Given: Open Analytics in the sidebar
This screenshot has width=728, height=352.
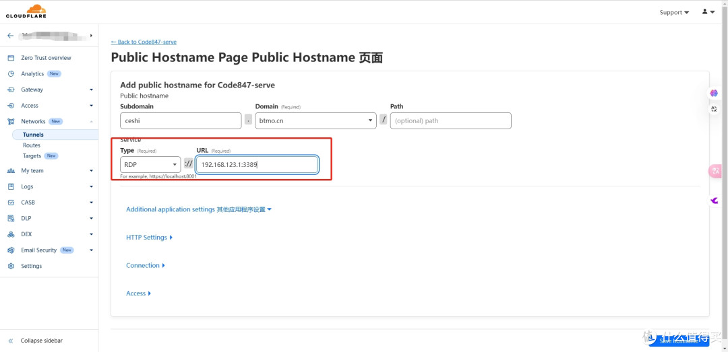Looking at the screenshot, I should (32, 74).
